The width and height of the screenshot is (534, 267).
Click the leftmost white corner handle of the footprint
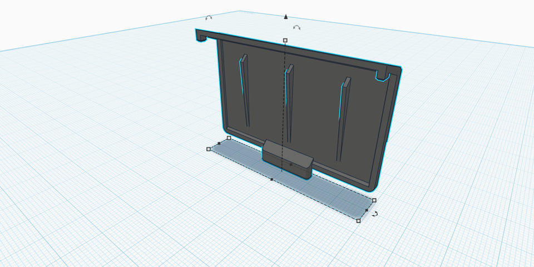pyautogui.click(x=209, y=149)
